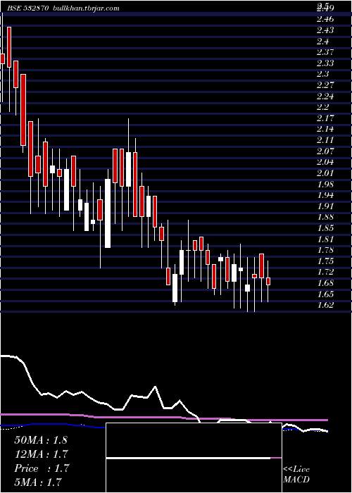The image size is (352, 493).
Task: Select the 1.78 price axis label
Action: [325, 250]
